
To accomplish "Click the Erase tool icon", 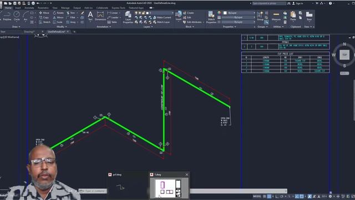I will (83, 13).
